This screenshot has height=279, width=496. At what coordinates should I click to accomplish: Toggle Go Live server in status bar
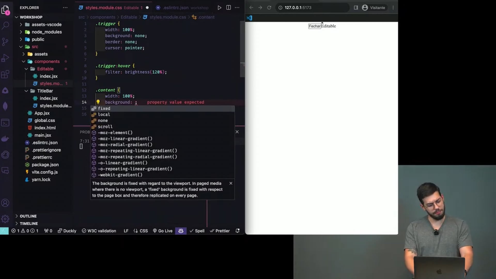(162, 231)
